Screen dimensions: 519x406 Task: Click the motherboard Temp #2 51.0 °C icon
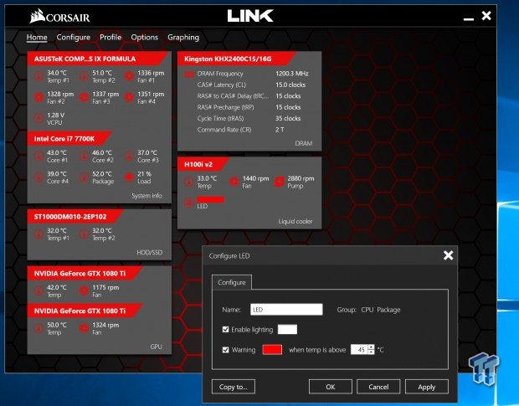[x=84, y=76]
